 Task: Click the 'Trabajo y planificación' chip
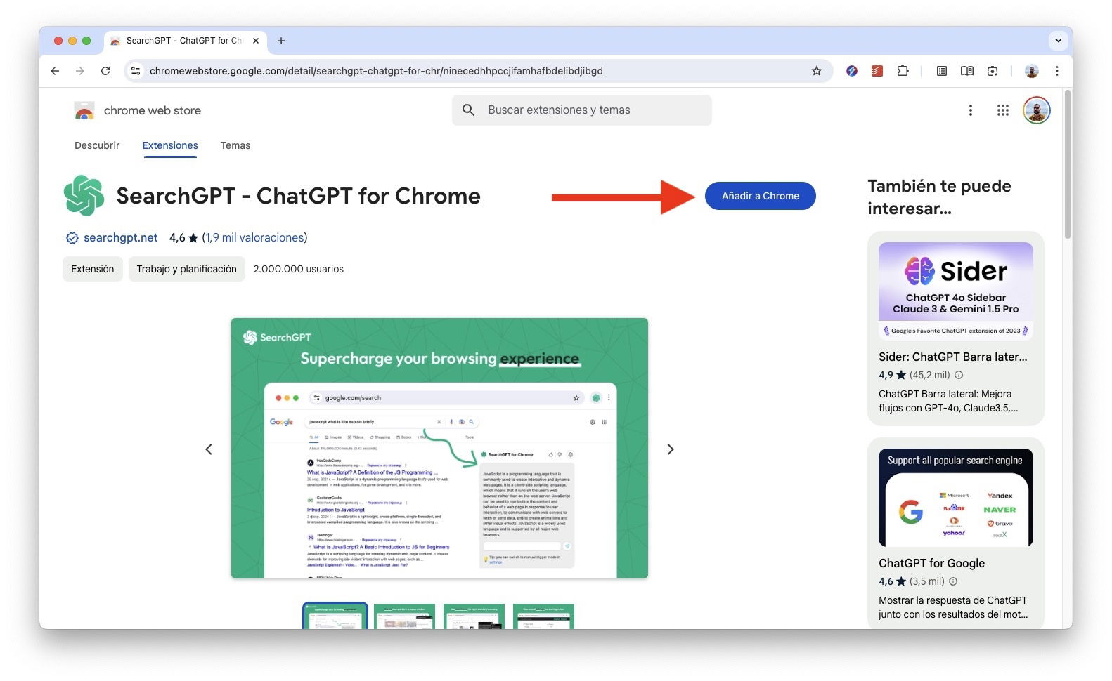(187, 269)
